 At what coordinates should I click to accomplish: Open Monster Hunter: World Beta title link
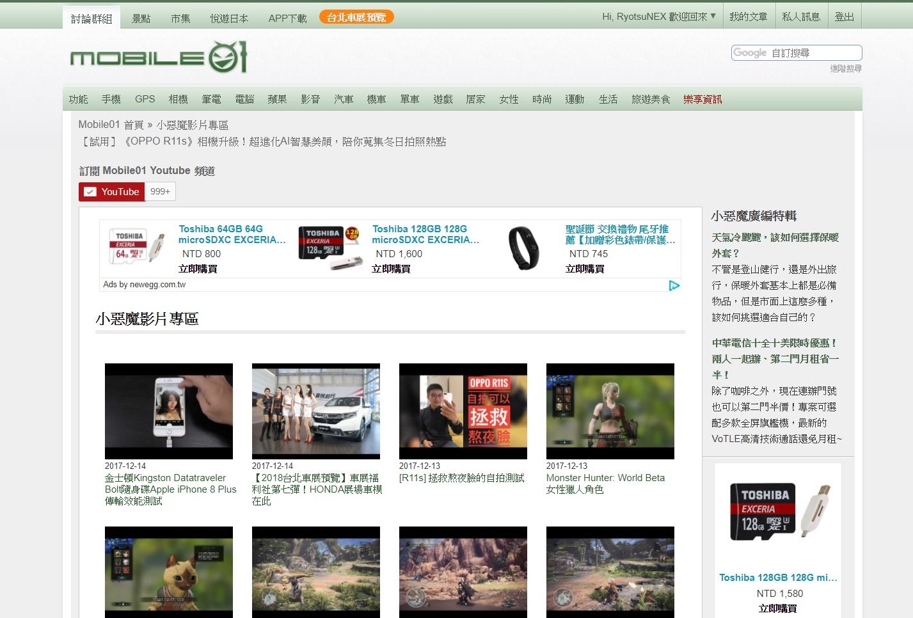point(606,484)
